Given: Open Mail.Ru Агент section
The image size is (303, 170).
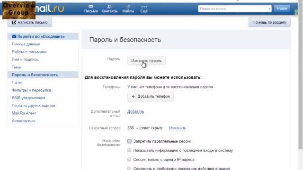Looking at the screenshot, I should point(24,113).
